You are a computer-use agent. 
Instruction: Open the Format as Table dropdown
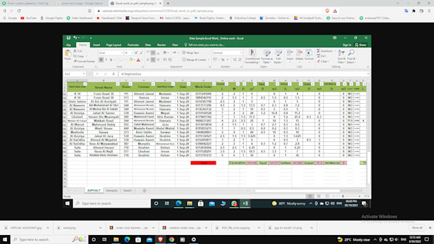pos(267,57)
